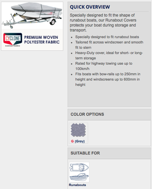Screen dimensions: 152x189
Task: Click the runabout side-view boat icon
Action: [x=79, y=177]
